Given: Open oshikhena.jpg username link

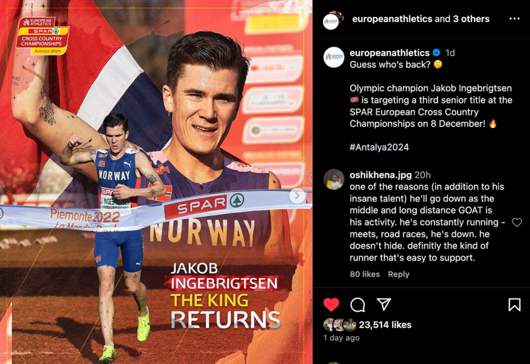Looking at the screenshot, I should click(x=381, y=175).
